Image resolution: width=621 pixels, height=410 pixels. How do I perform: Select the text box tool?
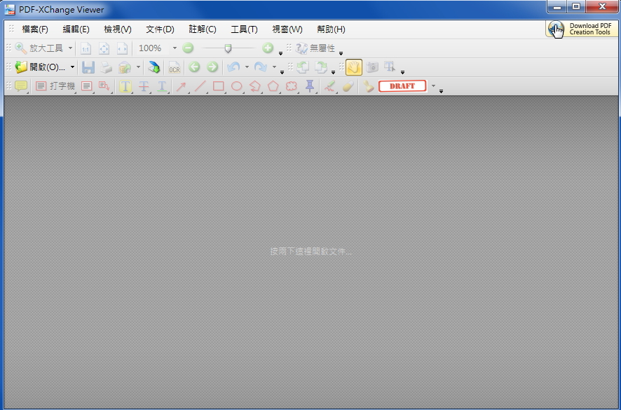tap(86, 86)
